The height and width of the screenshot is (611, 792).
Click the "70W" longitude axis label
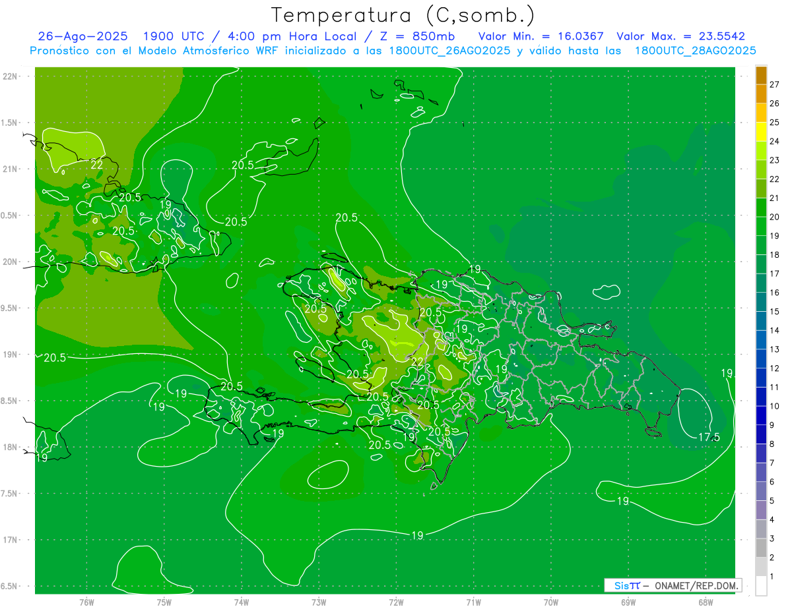point(551,602)
